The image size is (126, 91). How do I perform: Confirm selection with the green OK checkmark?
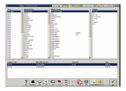[x=113, y=82]
